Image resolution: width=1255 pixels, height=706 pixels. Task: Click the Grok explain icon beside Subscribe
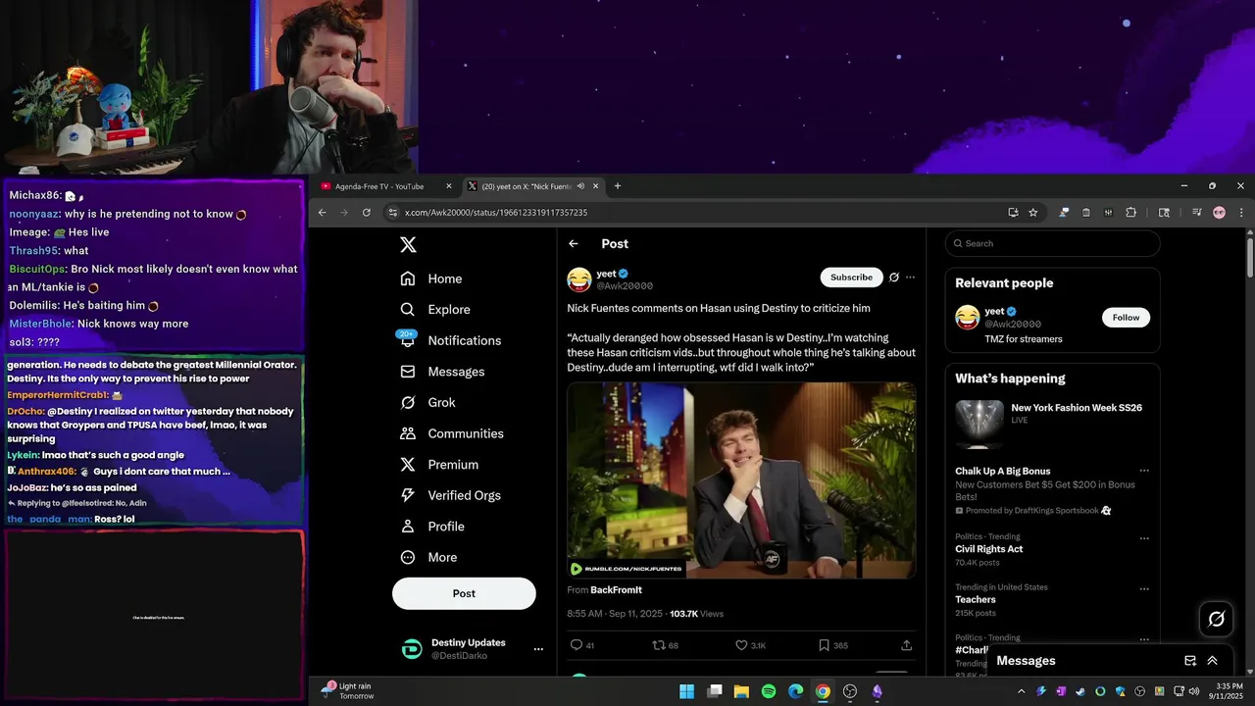click(894, 277)
